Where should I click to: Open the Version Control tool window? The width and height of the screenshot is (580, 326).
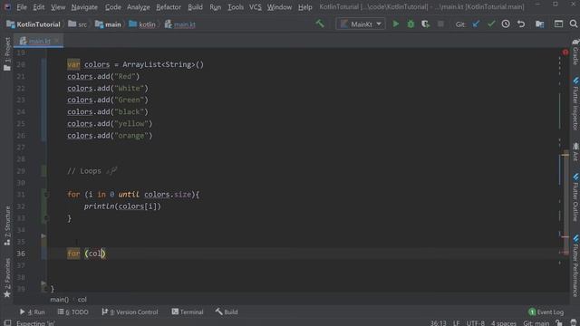pyautogui.click(x=130, y=312)
